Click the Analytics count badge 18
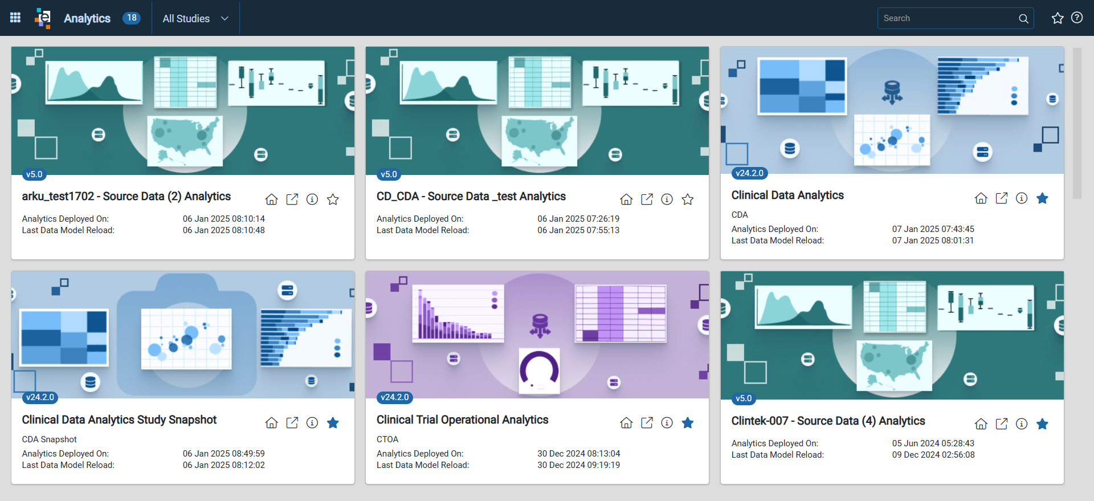The image size is (1094, 501). pos(132,18)
